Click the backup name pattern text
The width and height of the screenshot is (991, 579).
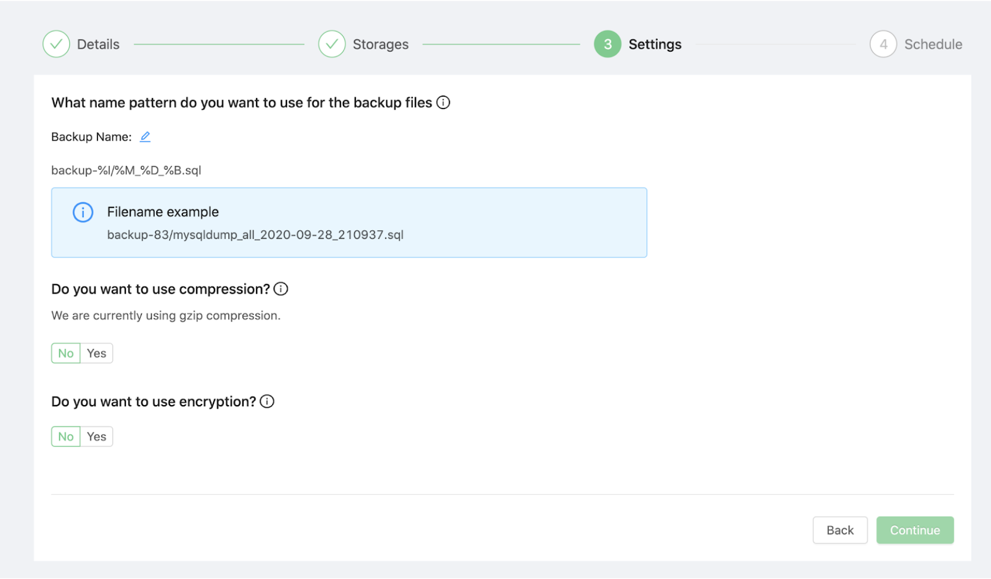pos(126,171)
